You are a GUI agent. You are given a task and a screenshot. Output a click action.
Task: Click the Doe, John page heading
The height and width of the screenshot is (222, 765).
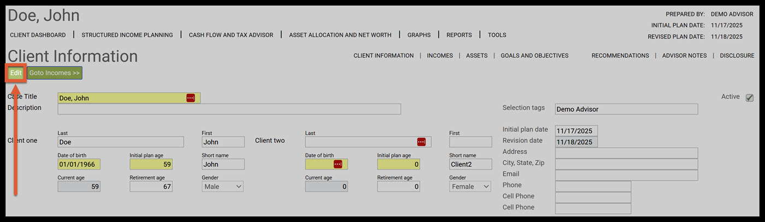pos(44,15)
